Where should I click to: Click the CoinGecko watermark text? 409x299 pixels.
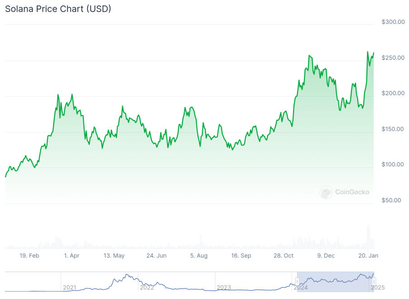[x=352, y=192]
